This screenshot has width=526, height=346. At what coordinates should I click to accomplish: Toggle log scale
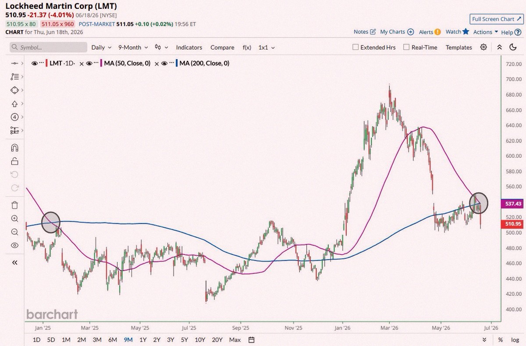point(515,340)
